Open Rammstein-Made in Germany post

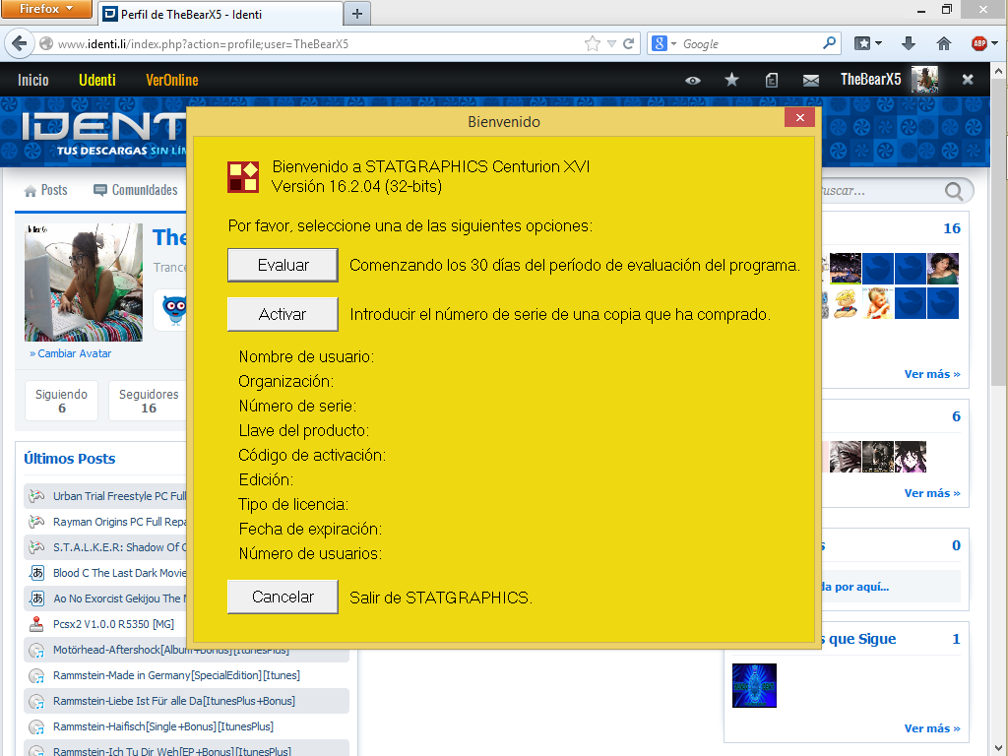[176, 675]
